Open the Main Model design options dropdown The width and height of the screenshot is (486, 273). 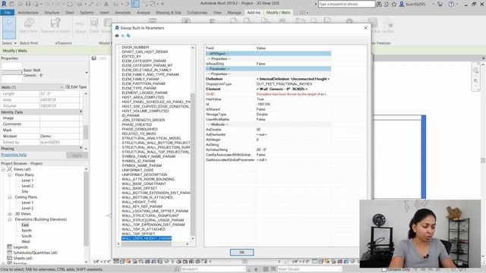309,269
